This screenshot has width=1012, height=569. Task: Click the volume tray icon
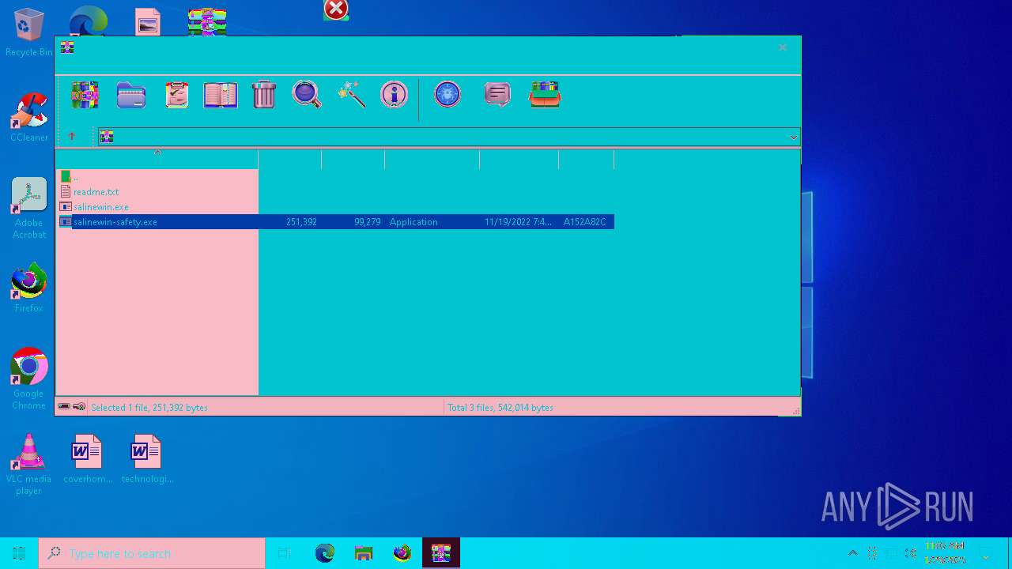click(911, 553)
